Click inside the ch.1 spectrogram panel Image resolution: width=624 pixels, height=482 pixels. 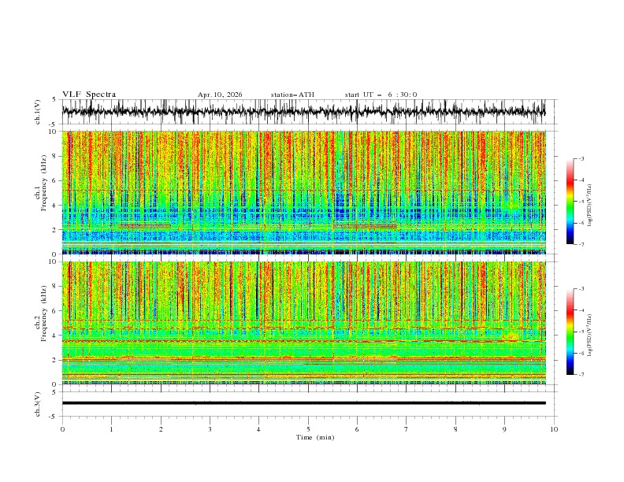(304, 192)
